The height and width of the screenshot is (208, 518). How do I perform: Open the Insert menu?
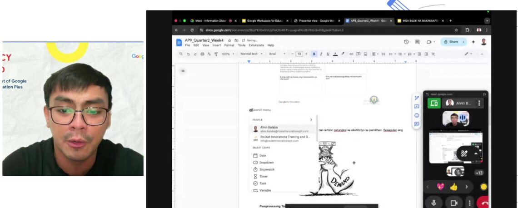click(216, 45)
